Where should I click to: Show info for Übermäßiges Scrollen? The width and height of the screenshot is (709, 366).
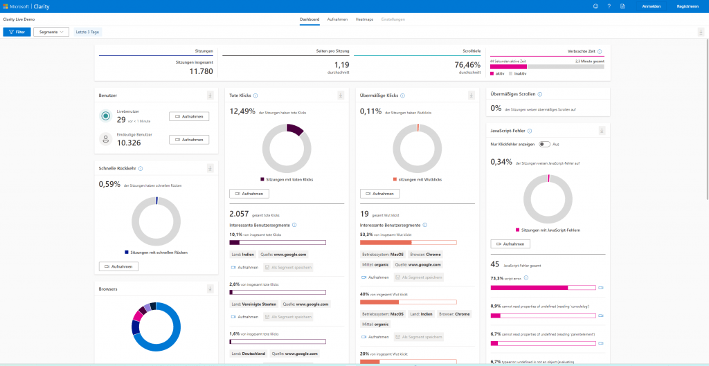click(x=540, y=94)
